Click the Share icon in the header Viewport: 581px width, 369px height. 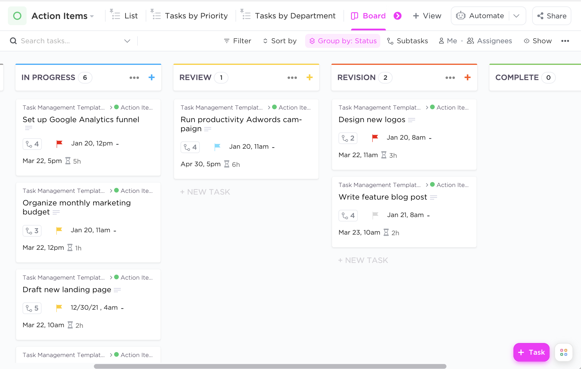point(540,16)
